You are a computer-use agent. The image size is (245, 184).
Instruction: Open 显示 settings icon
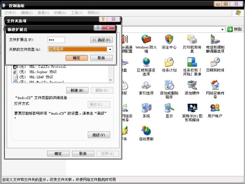169,108
